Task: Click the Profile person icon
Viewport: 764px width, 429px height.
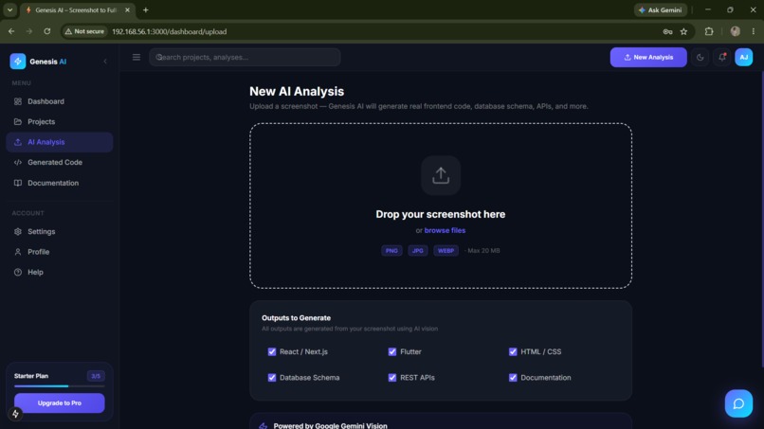Action: (18, 252)
